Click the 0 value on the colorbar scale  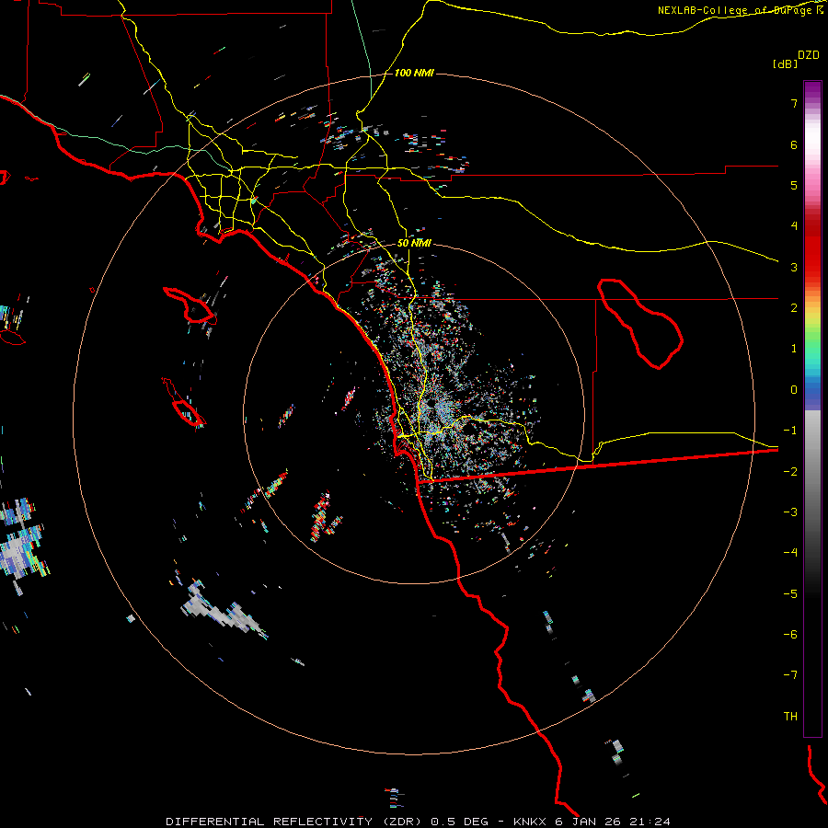click(794, 390)
